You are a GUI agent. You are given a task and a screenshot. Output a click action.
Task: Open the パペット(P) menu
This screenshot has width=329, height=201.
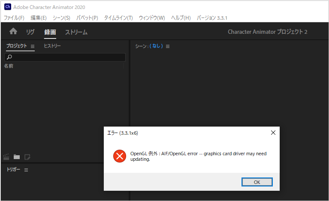(x=87, y=18)
